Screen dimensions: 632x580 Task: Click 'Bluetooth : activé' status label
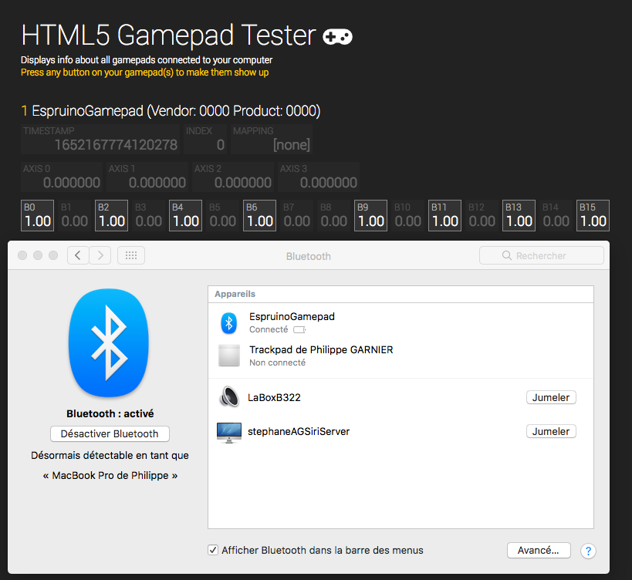pyautogui.click(x=110, y=413)
